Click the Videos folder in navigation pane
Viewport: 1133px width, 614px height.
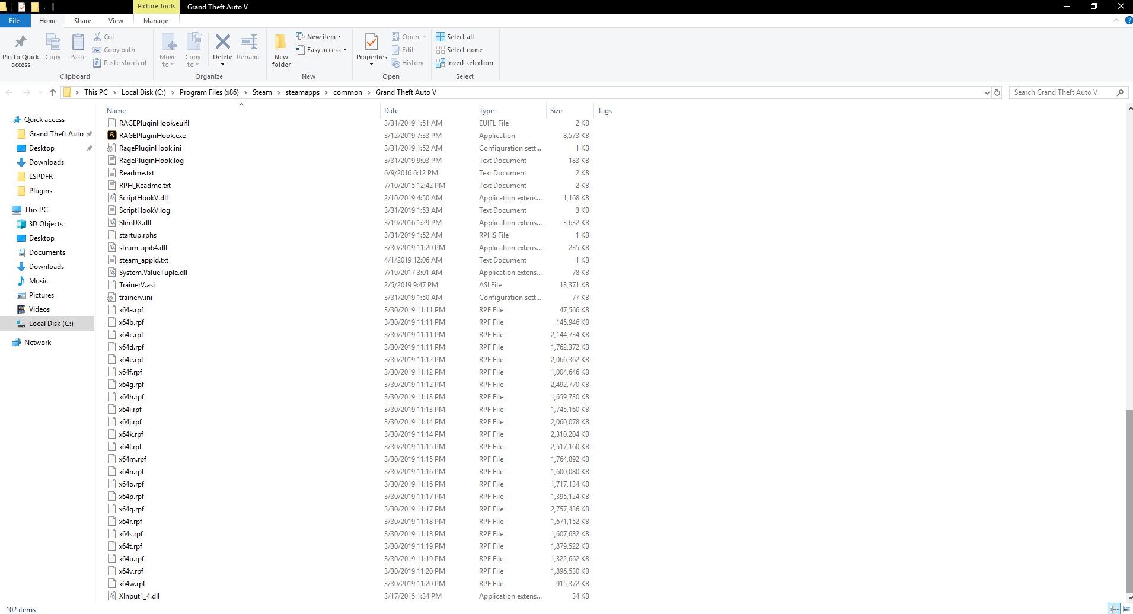point(39,309)
